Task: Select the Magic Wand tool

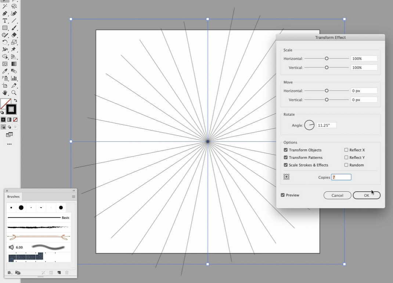Action: (5, 6)
